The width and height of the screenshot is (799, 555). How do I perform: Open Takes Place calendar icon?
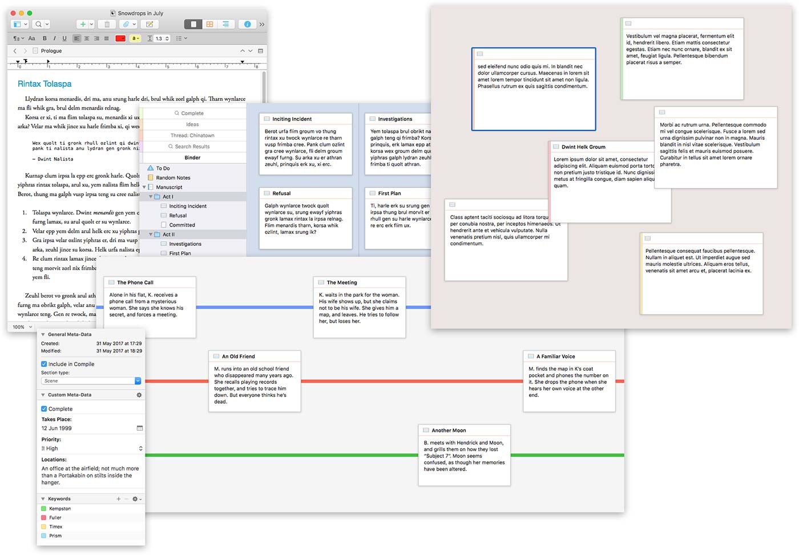(140, 428)
